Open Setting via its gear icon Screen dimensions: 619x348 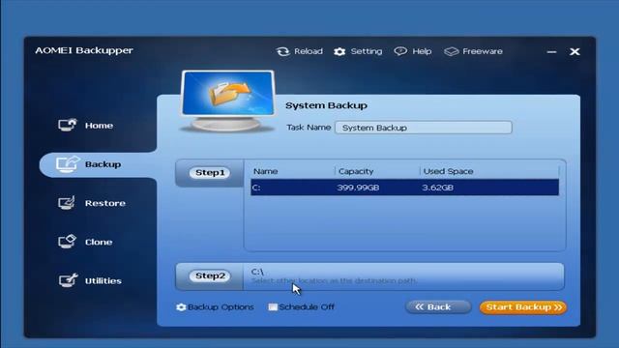click(339, 51)
